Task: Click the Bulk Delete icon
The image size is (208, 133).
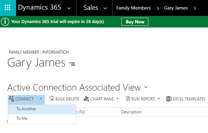Action: click(x=51, y=99)
